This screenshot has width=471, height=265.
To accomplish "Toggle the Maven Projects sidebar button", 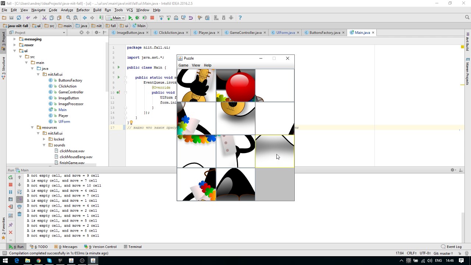I will (468, 71).
